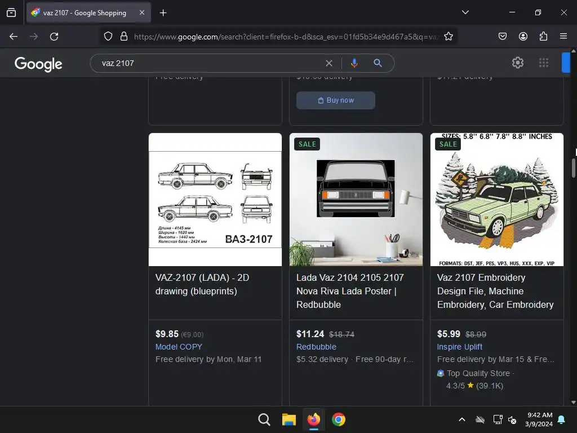Visit the Redbubble seller link
Image resolution: width=577 pixels, height=433 pixels.
[x=317, y=347]
